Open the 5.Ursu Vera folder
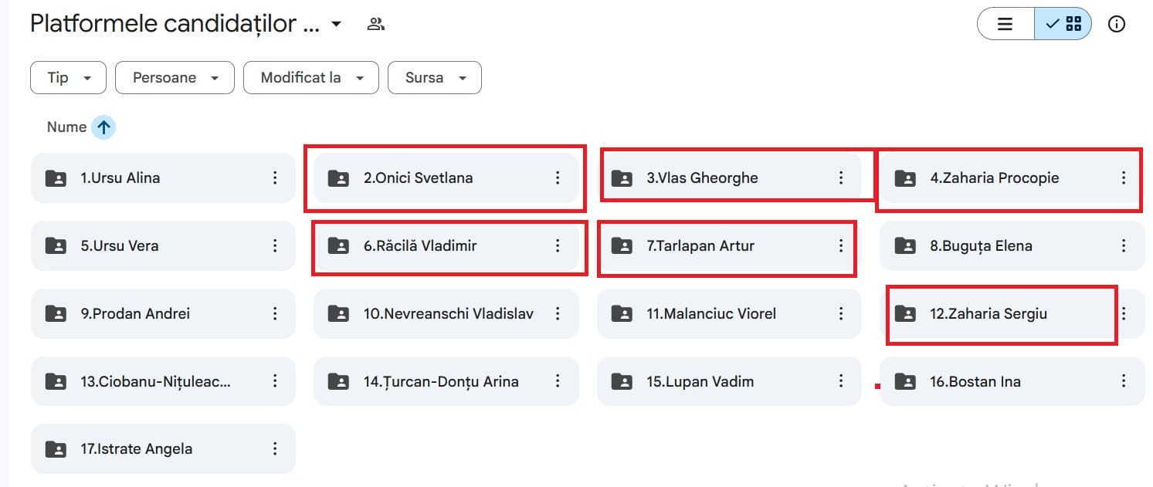 point(120,246)
